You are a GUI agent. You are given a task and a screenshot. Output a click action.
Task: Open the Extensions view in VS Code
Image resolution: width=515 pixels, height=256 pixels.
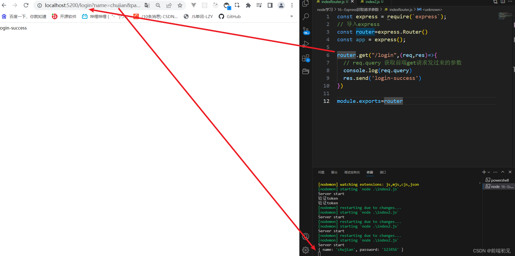[306, 58]
